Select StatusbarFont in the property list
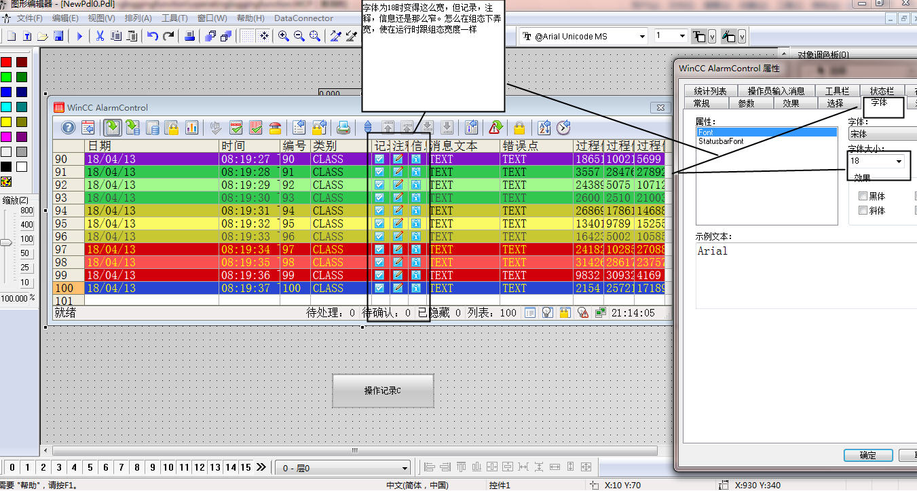Screen dimensions: 917x491 (721, 141)
